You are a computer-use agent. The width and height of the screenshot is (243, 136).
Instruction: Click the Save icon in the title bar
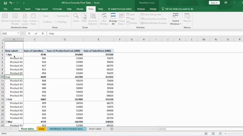[5, 3]
